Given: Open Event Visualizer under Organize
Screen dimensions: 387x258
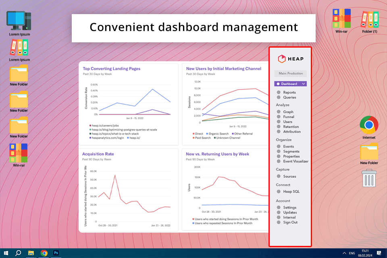Looking at the screenshot, I should 295,161.
